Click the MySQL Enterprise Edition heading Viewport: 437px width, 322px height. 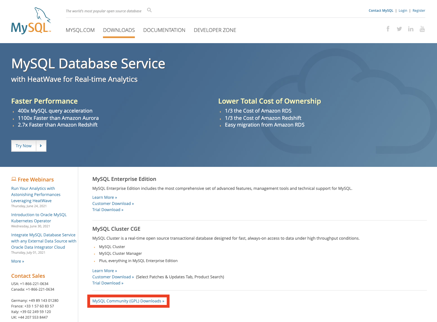coord(124,179)
